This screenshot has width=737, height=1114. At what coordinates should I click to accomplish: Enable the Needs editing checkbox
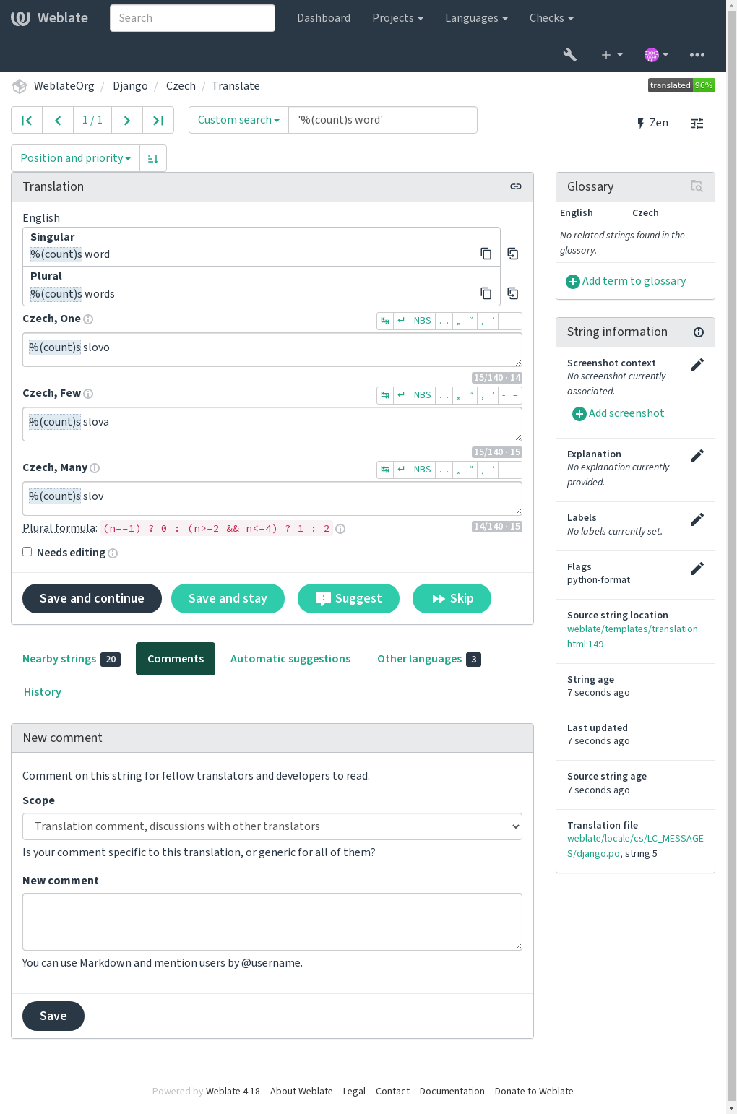[x=27, y=552]
